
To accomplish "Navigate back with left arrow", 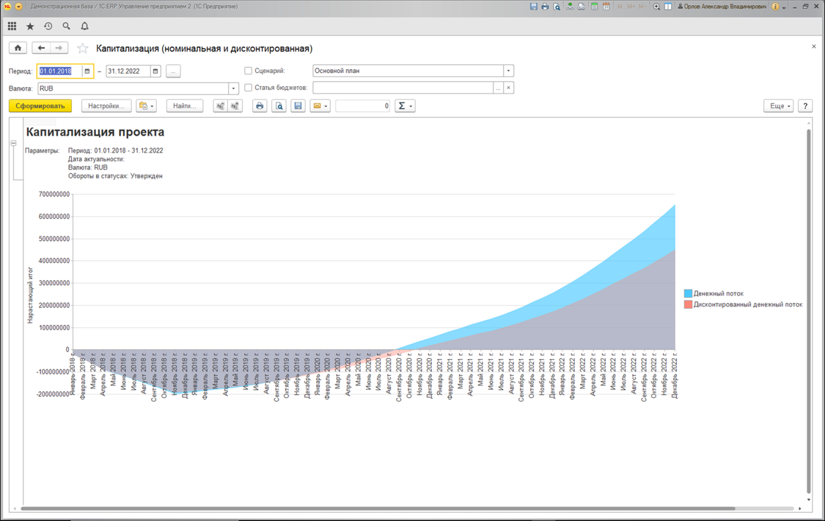I will point(41,48).
